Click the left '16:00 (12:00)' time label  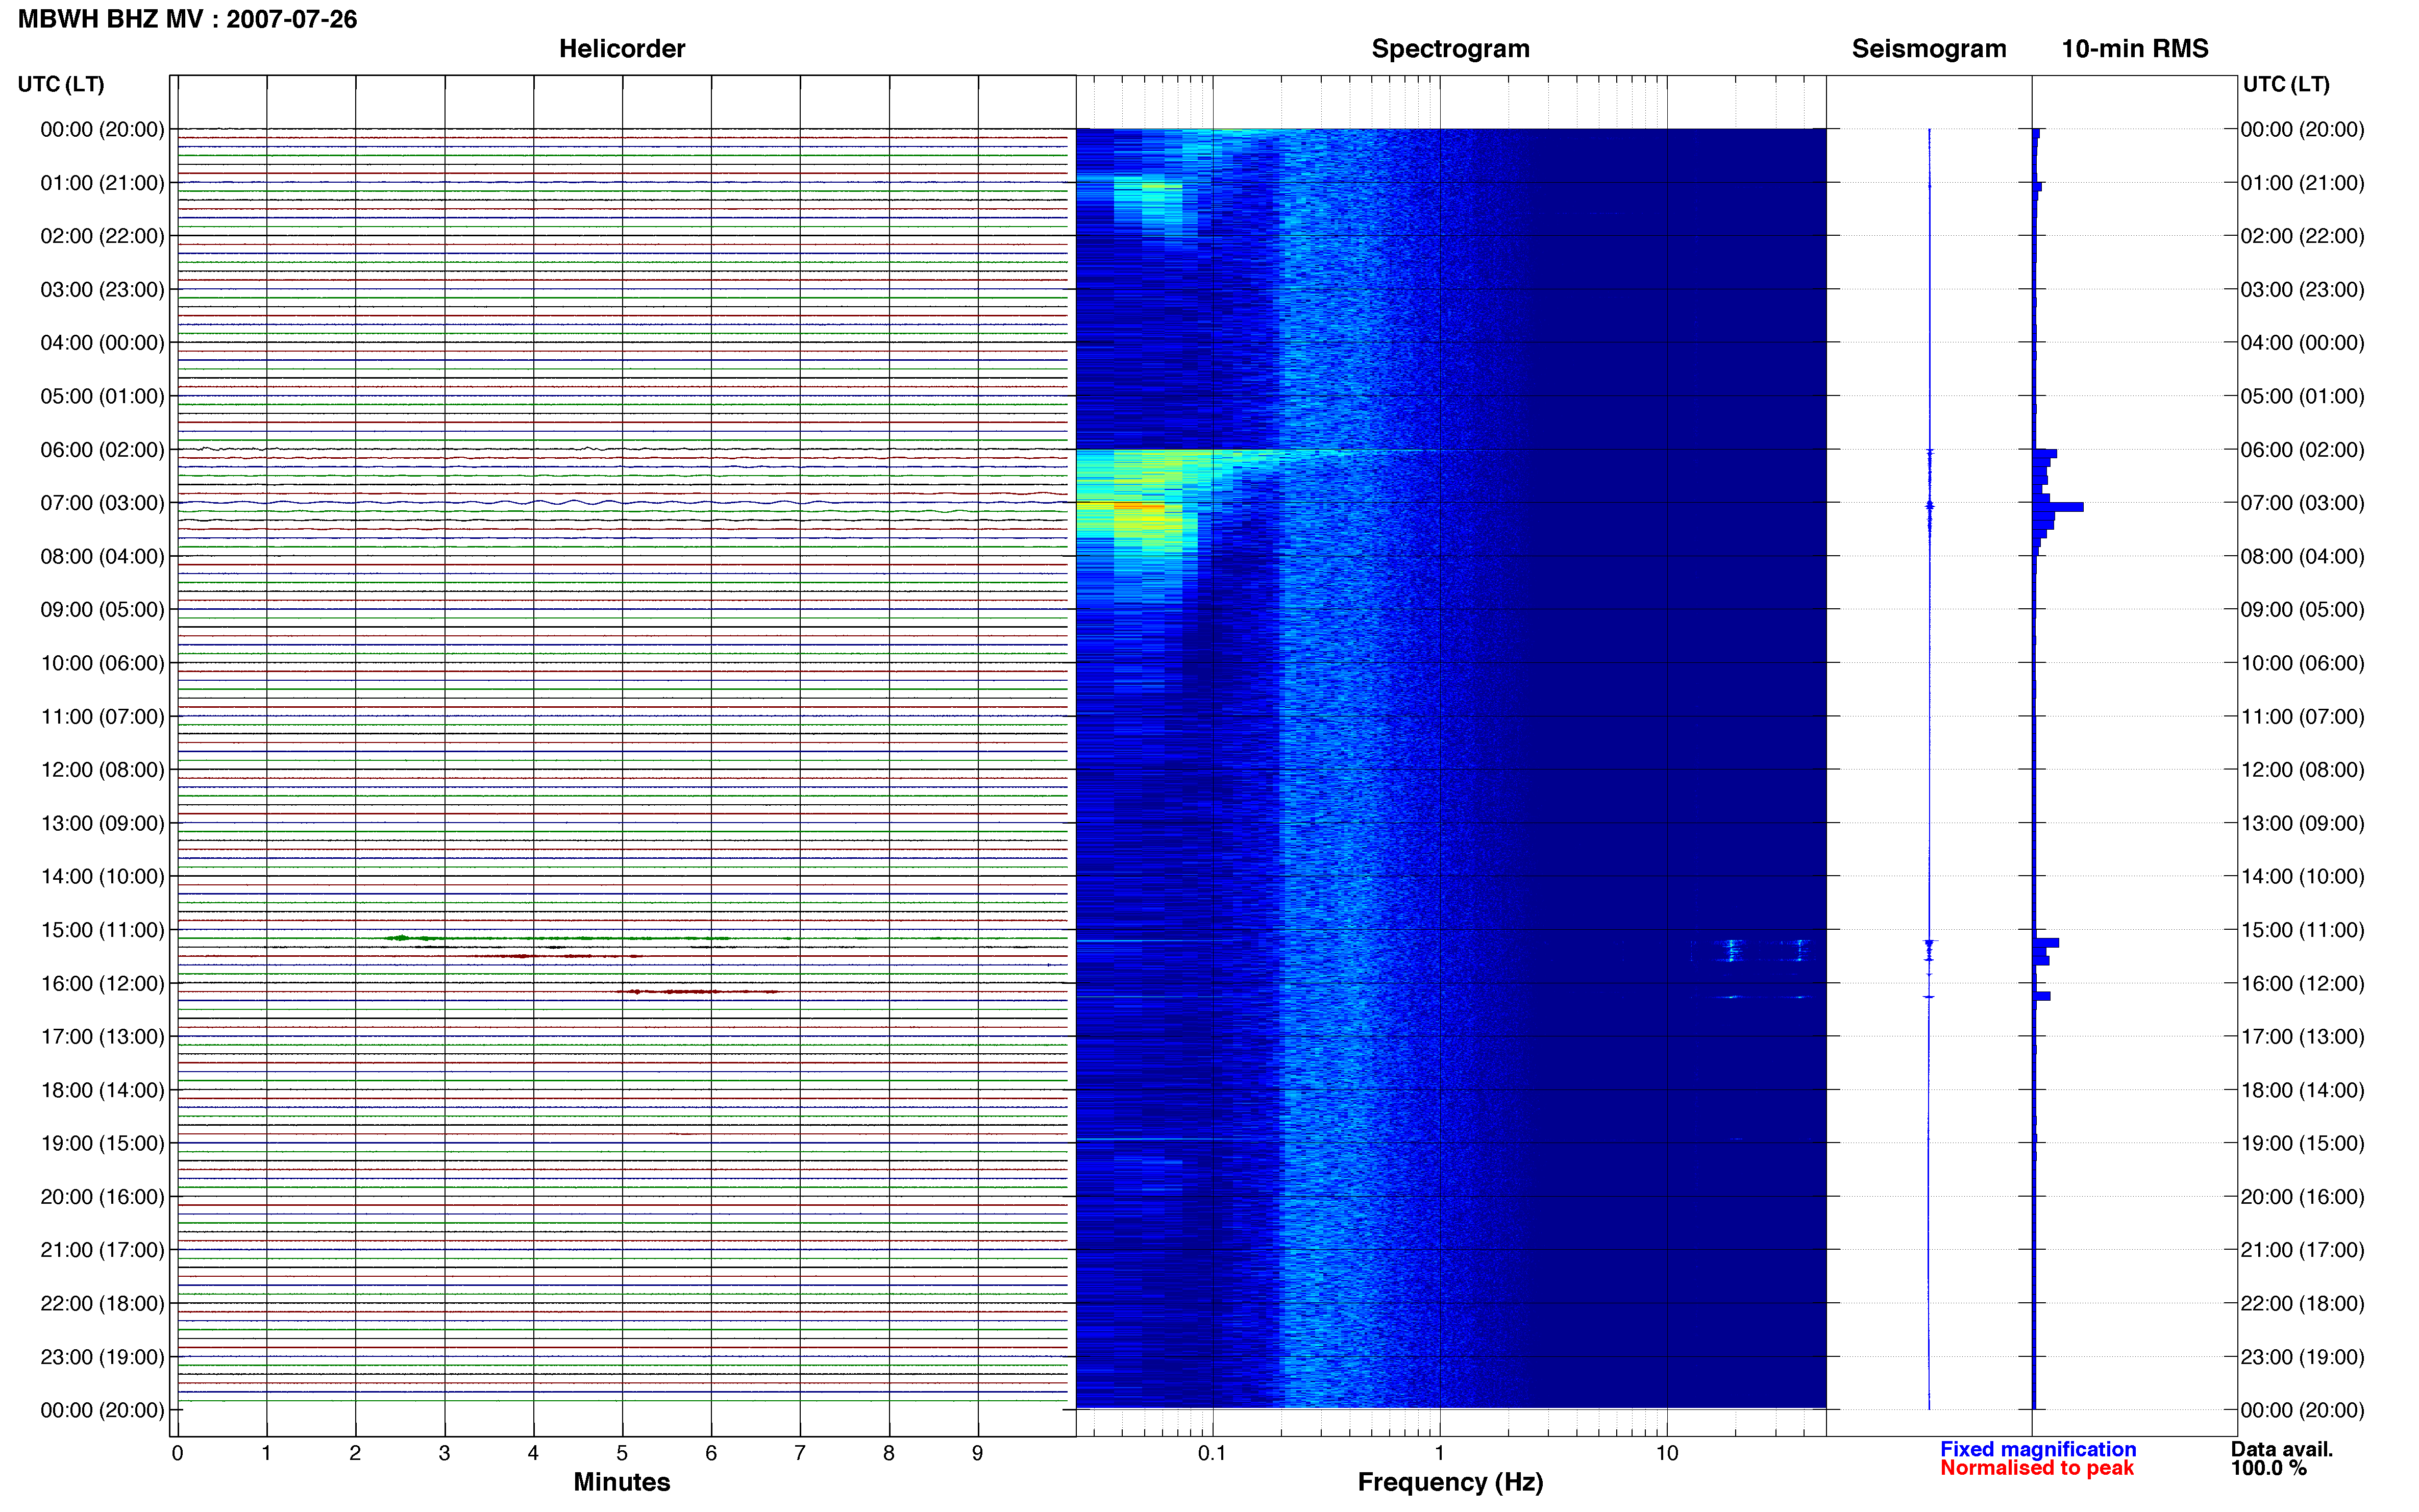click(x=102, y=983)
